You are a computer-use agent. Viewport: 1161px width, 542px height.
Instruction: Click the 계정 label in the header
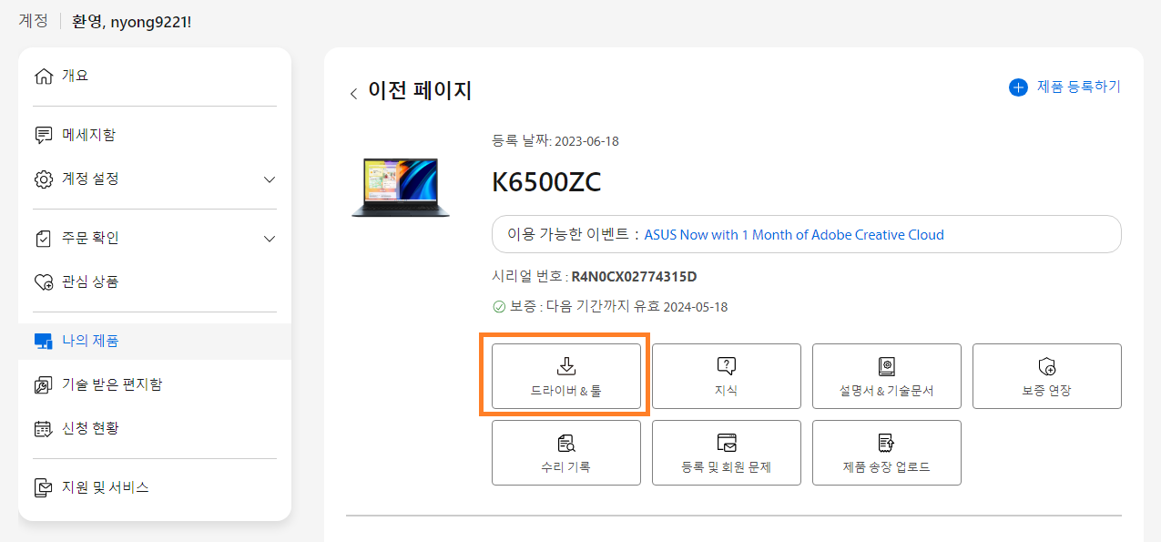pyautogui.click(x=34, y=21)
